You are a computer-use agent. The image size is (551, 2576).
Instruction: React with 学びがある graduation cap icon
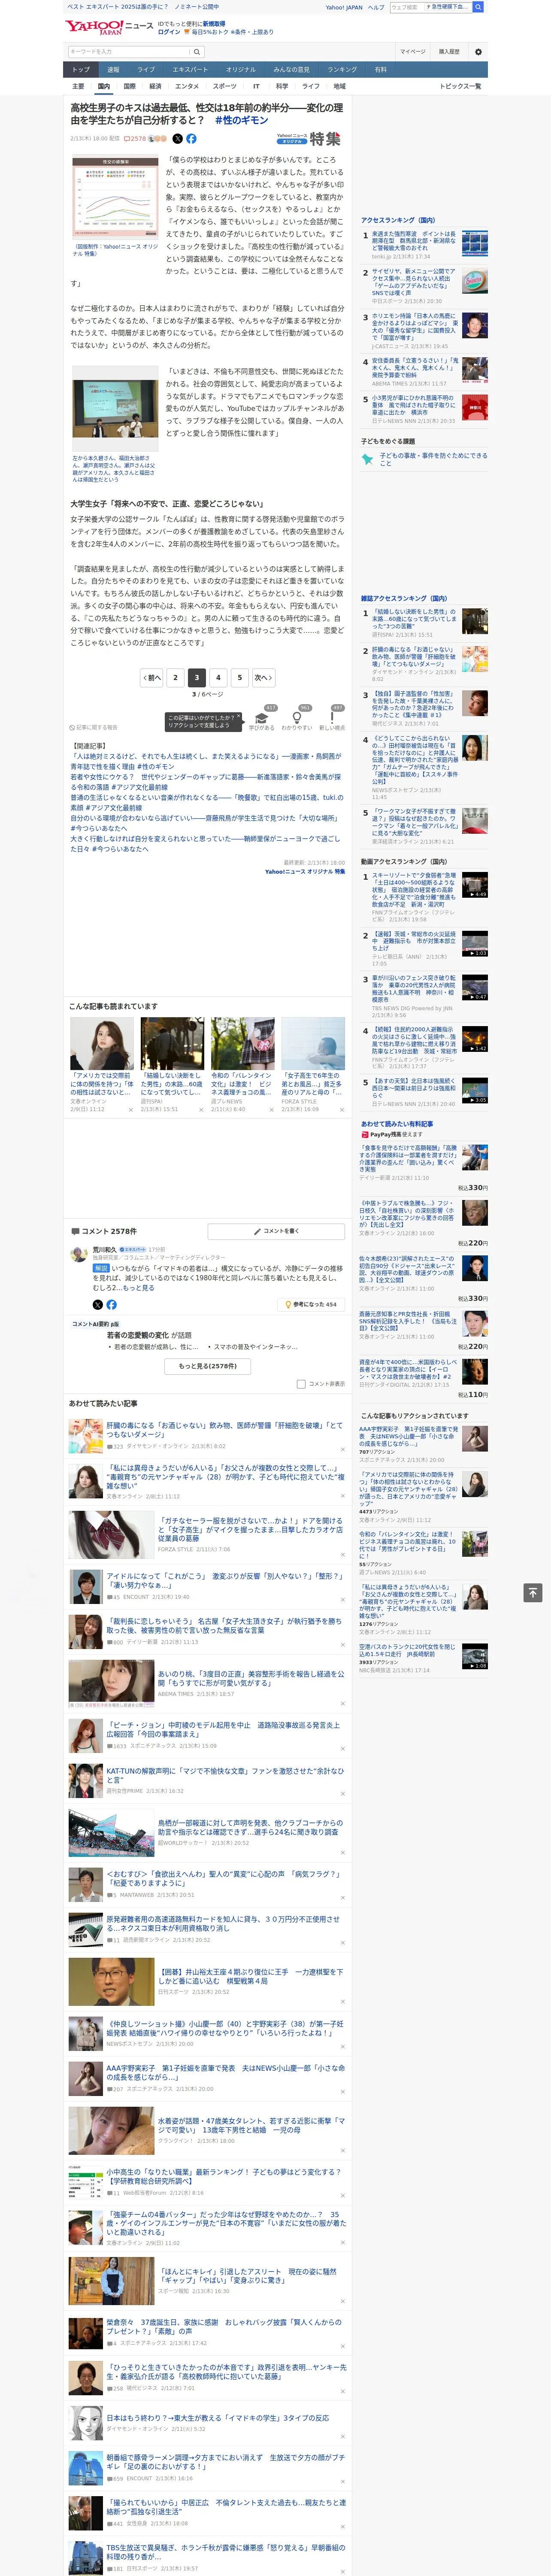[x=262, y=718]
